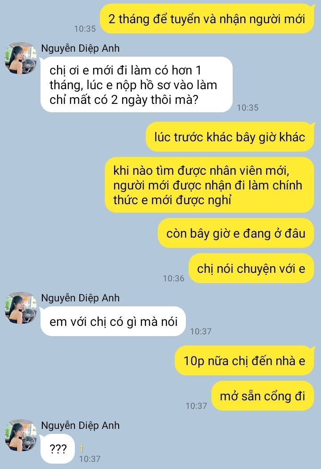Select bubble 'chị nói chuyện với e'

tap(251, 268)
